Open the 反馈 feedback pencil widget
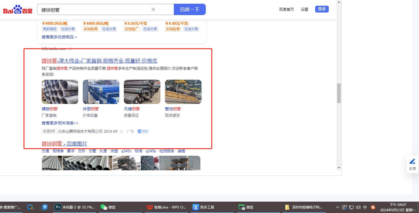Viewport: 419px width, 213px height. (412, 164)
